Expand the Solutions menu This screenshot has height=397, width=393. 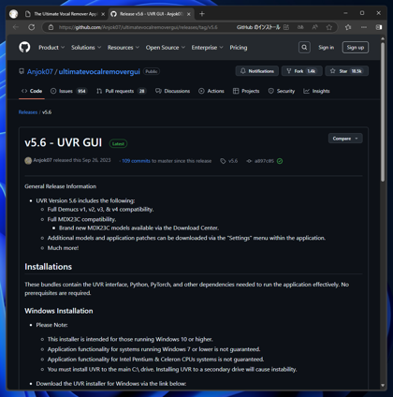86,48
